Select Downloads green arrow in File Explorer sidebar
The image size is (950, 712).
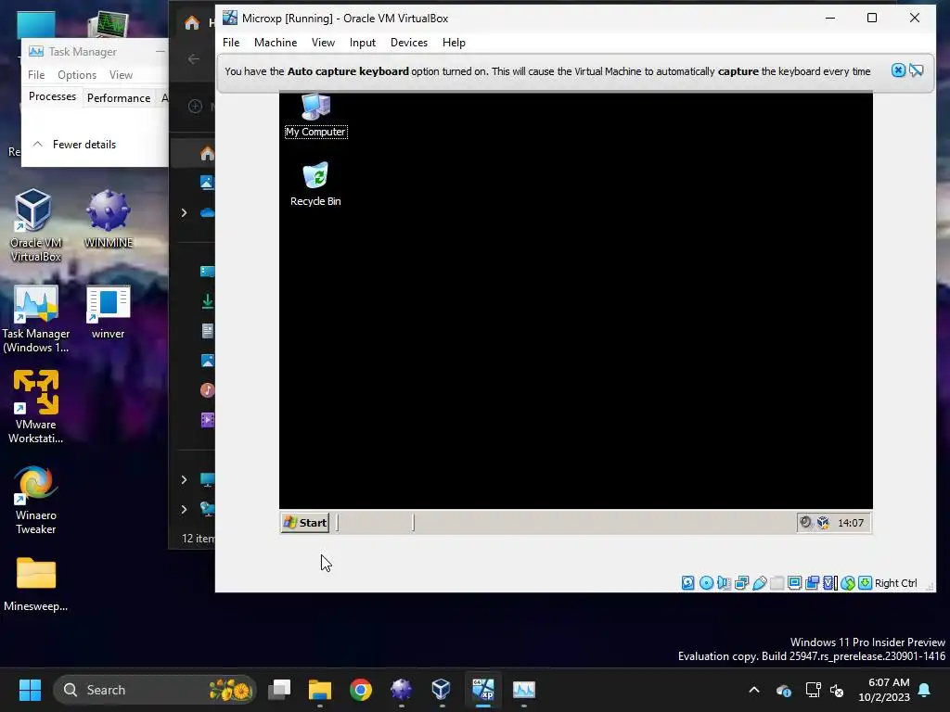207,301
